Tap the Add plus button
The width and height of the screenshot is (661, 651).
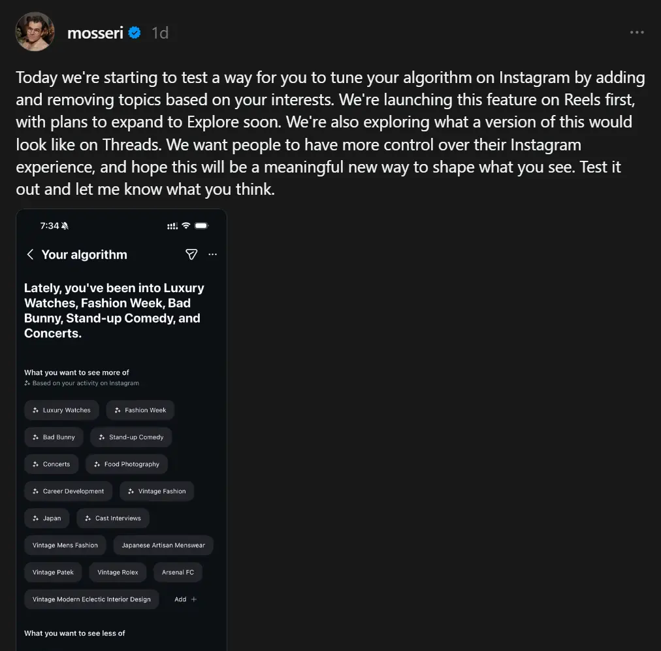[x=185, y=599]
